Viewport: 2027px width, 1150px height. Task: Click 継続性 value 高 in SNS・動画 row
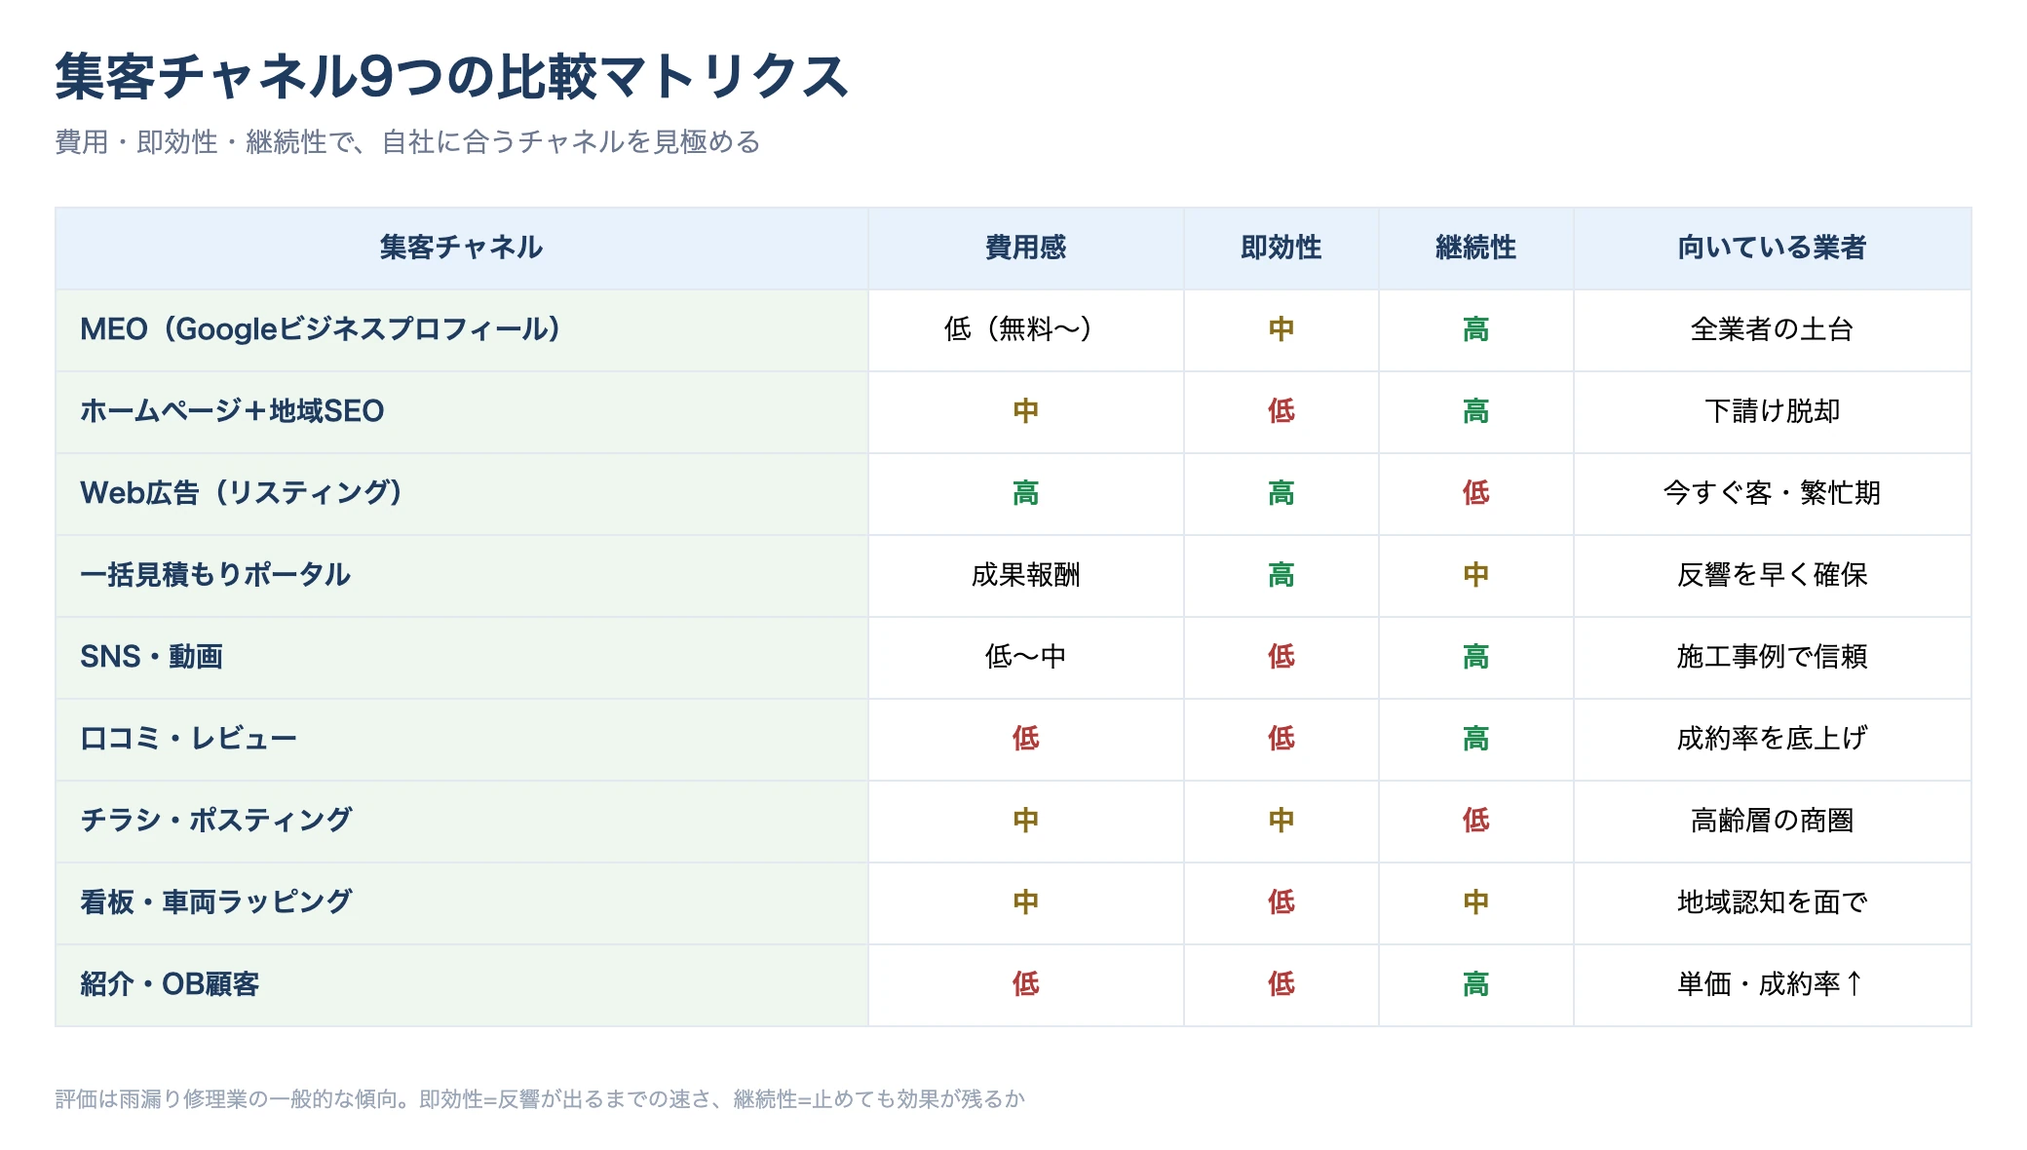pos(1475,657)
